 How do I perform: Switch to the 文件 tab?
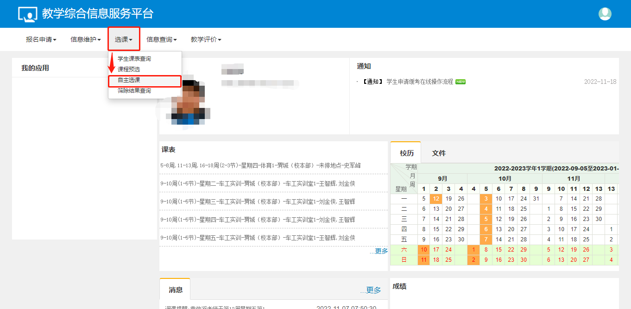pos(439,153)
